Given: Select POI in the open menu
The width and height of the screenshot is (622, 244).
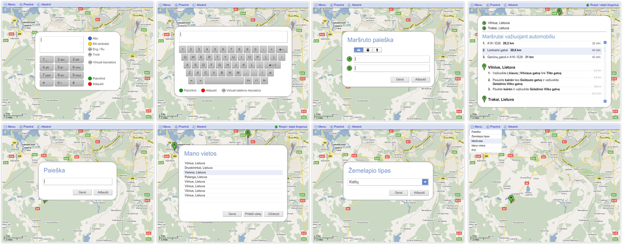Looking at the screenshot, I should tap(474, 150).
